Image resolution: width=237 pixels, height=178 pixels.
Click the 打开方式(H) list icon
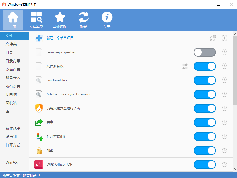tap(40, 136)
